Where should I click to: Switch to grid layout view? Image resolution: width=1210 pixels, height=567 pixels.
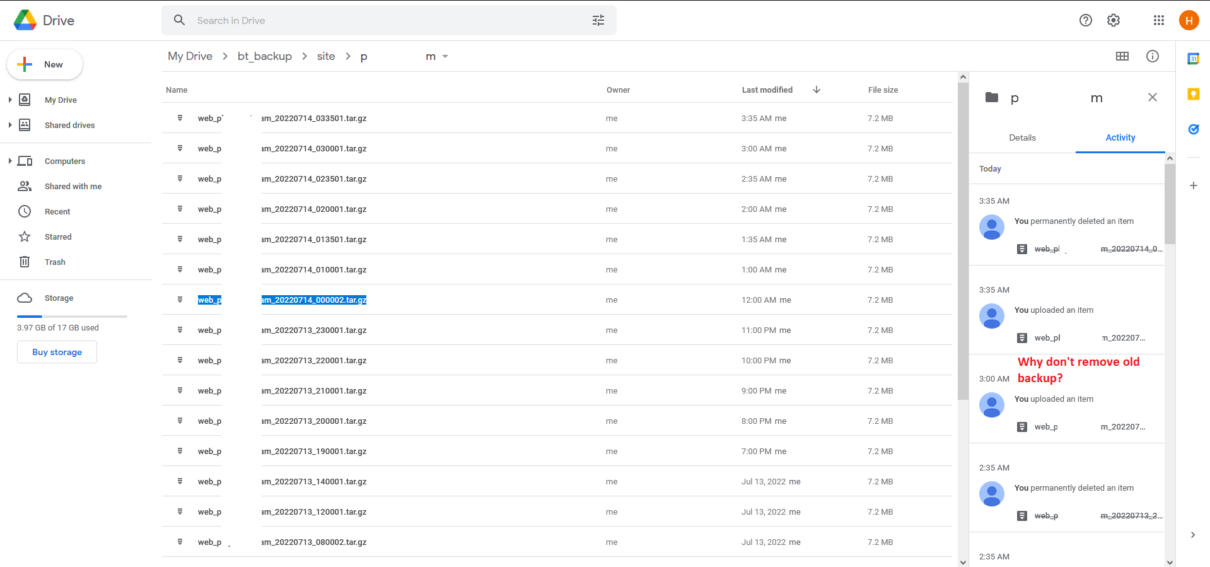[x=1122, y=56]
